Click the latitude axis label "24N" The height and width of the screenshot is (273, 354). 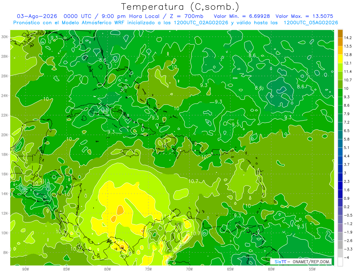coord(5,96)
